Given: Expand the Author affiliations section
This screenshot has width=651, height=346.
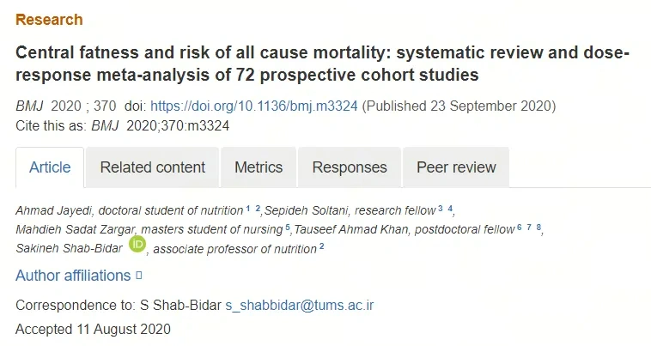Looking at the screenshot, I should click(x=73, y=276).
